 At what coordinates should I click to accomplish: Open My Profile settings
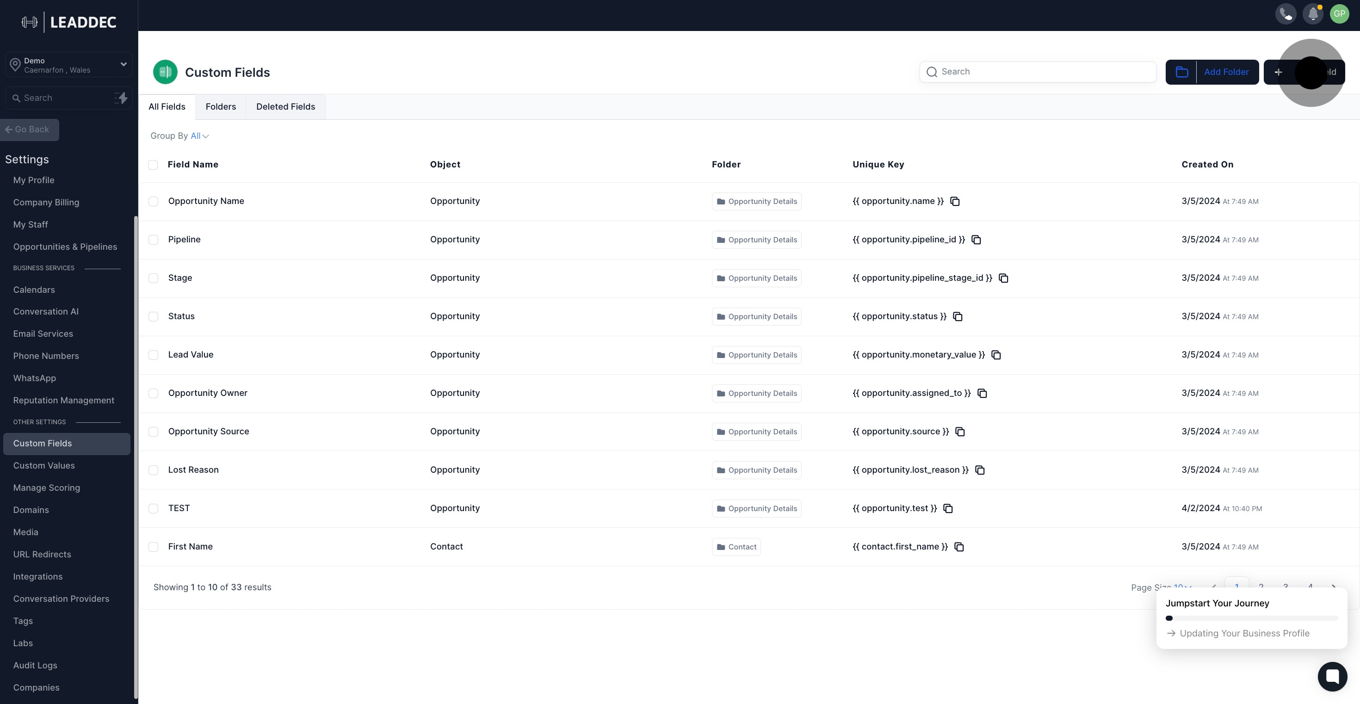coord(34,180)
